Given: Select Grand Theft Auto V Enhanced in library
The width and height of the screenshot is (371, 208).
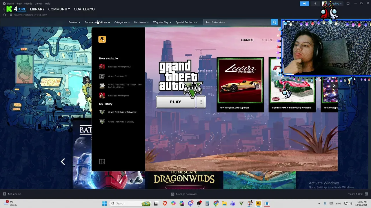Looking at the screenshot, I should 122,112.
